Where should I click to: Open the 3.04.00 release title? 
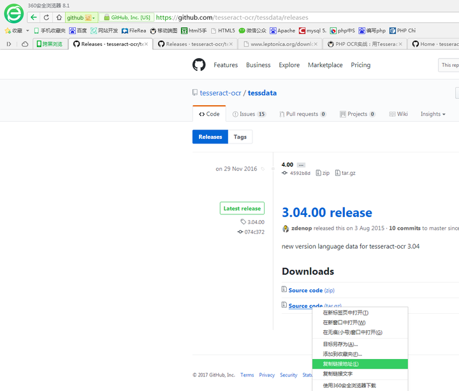(327, 212)
